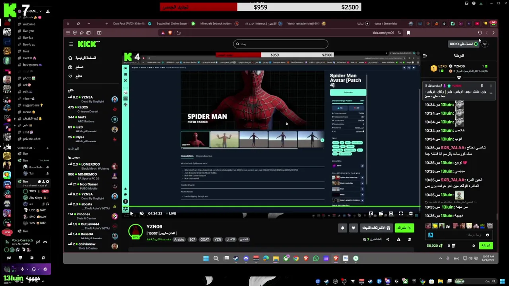Open WhatsApp from the streamed taskbar
Image resolution: width=509 pixels, height=286 pixels.
pyautogui.click(x=316, y=259)
